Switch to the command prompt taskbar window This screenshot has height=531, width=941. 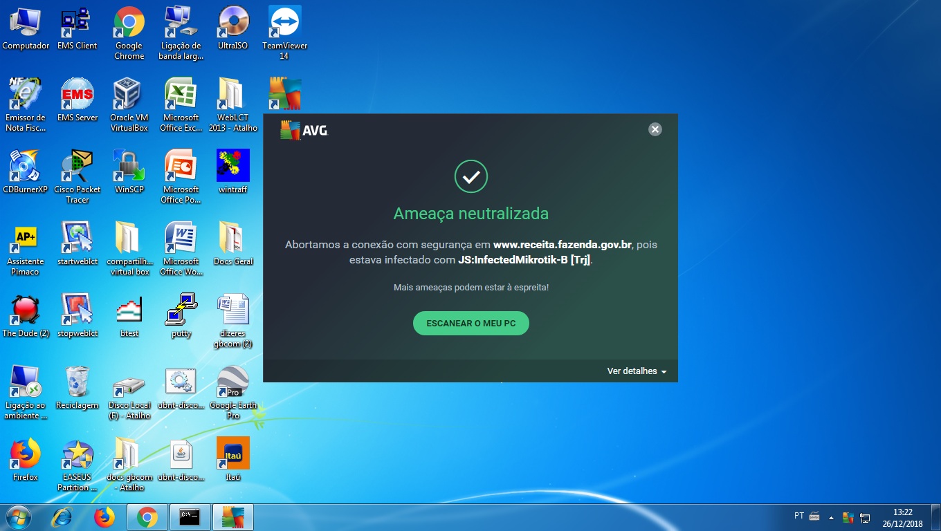(190, 517)
